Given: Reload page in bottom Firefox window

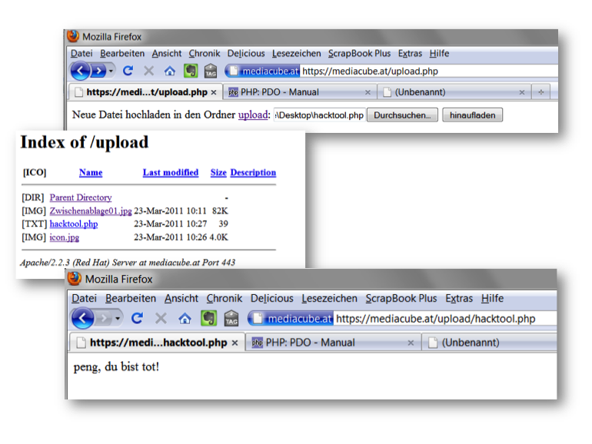Looking at the screenshot, I should click(137, 318).
